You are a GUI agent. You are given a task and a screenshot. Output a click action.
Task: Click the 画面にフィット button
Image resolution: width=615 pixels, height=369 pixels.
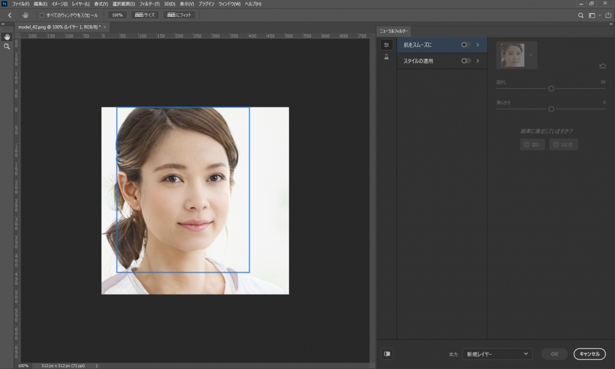179,15
